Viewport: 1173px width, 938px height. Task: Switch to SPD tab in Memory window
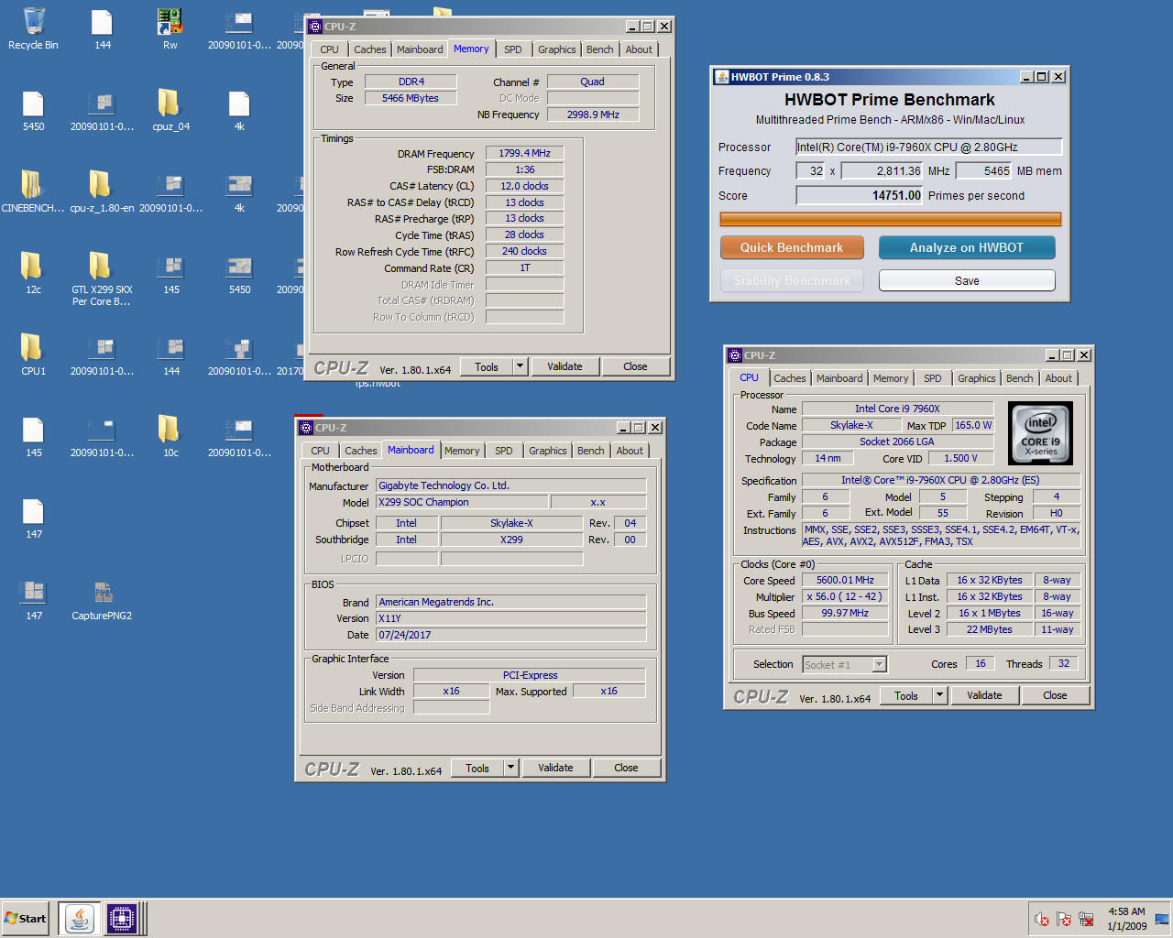[x=513, y=49]
